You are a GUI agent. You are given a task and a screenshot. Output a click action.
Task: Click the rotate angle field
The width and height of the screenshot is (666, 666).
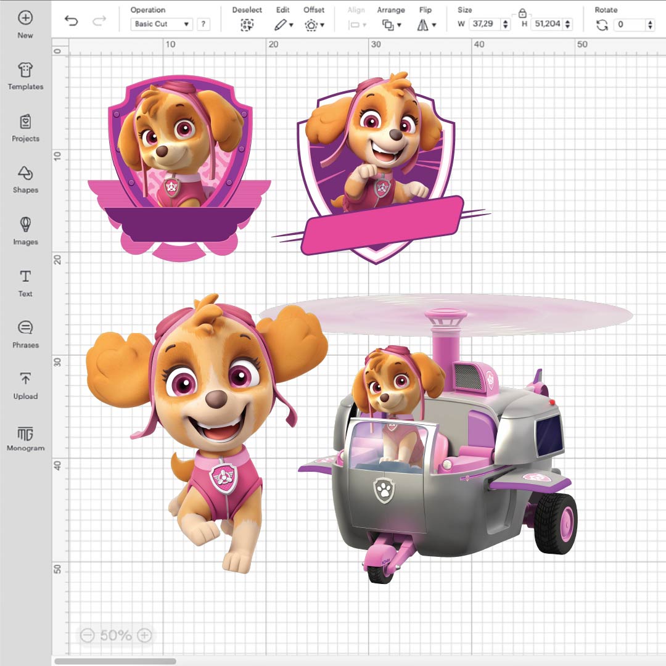tap(630, 24)
